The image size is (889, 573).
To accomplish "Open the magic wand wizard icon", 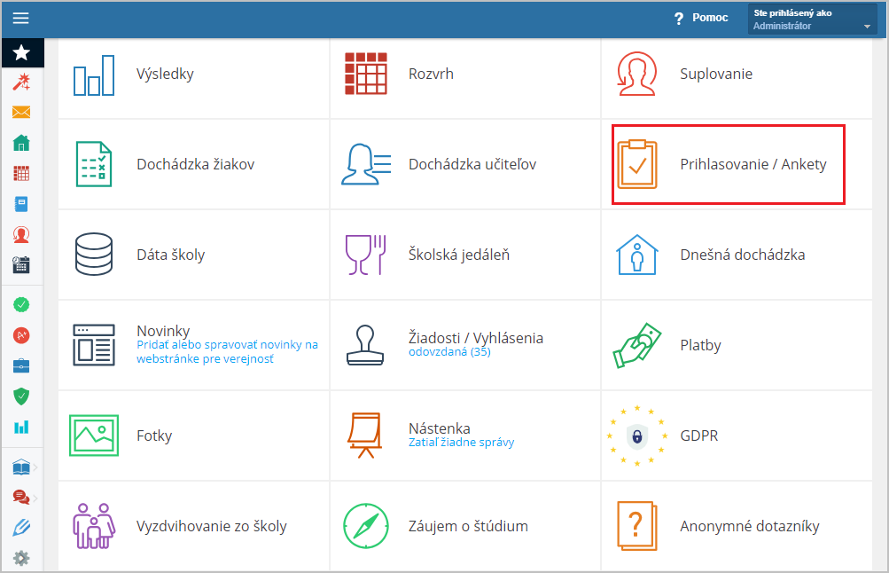I will (21, 82).
